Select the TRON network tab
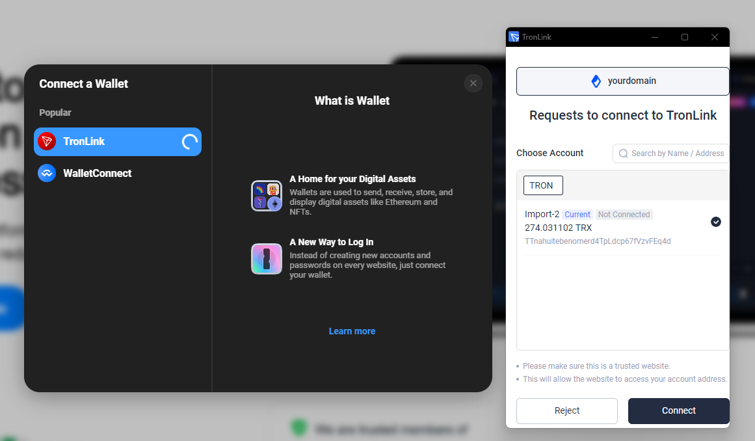This screenshot has height=441, width=755. pos(543,185)
